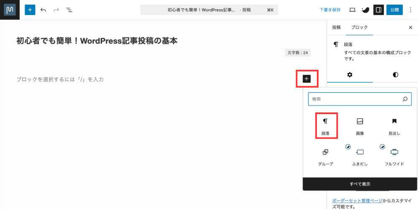Image resolution: width=418 pixels, height=209 pixels.
Task: Open the three-dot options menu
Action: 410,10
